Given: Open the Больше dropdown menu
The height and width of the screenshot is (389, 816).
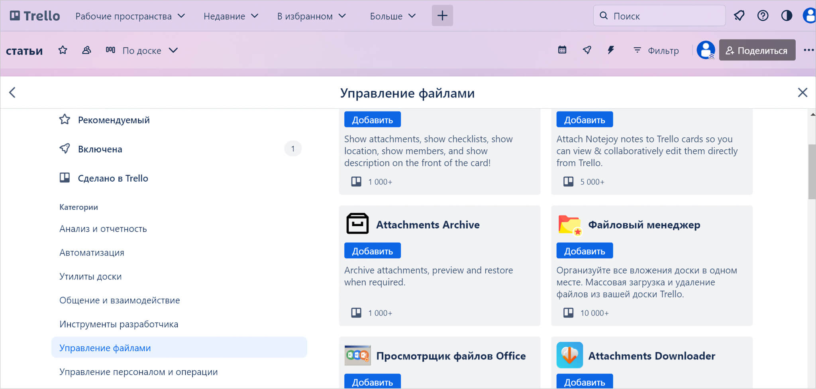Looking at the screenshot, I should click(393, 16).
